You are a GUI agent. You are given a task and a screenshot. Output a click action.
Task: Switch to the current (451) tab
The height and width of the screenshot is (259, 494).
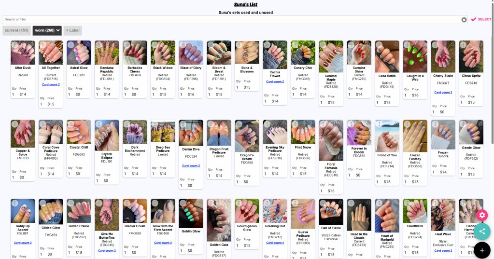17,30
